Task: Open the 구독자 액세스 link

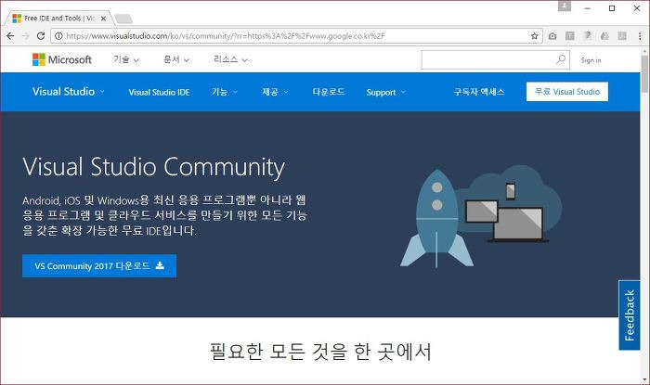Action: pos(479,92)
